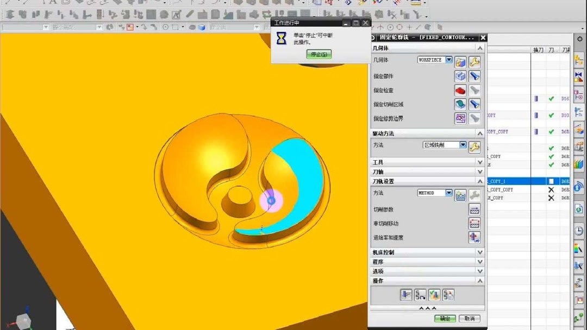The width and height of the screenshot is (587, 330).
Task: Open the 区域铣削 drive method dropdown
Action: pyautogui.click(x=463, y=144)
